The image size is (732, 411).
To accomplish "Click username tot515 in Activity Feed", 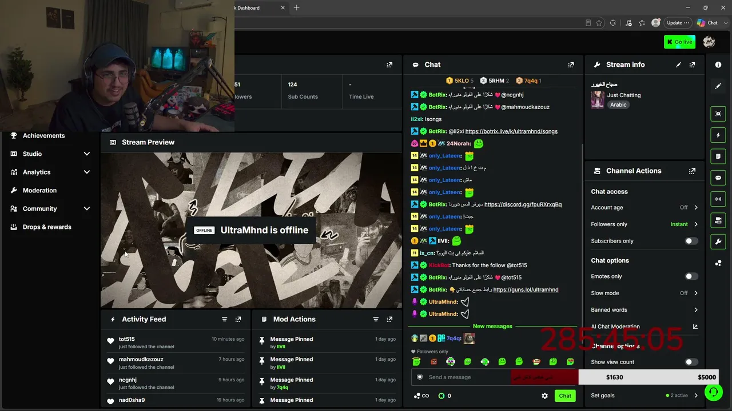I will tap(127, 339).
